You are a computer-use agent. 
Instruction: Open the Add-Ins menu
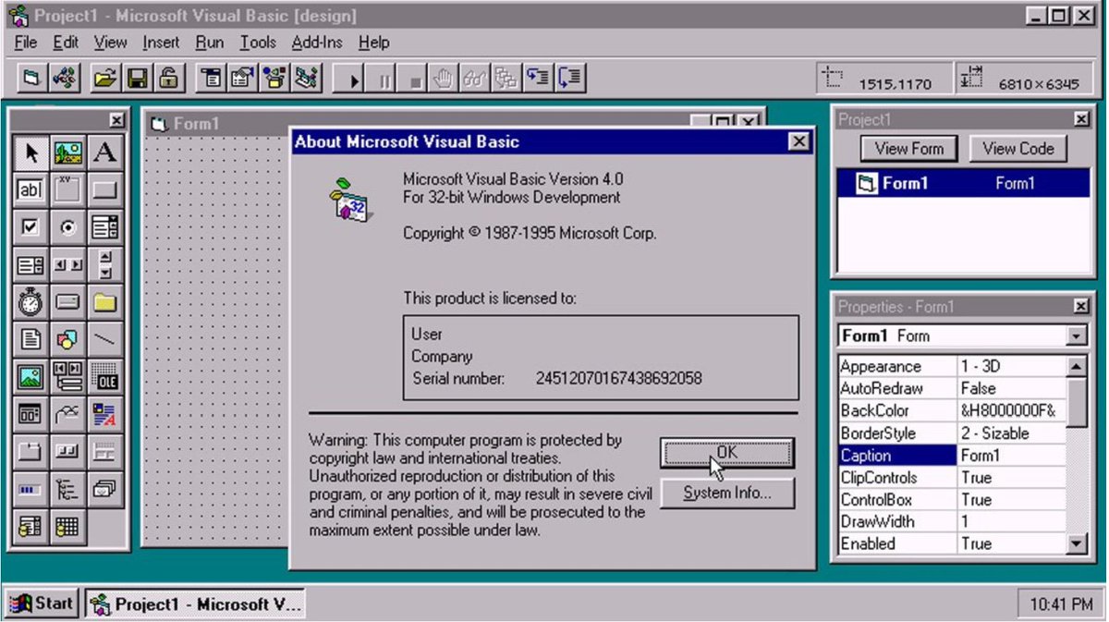point(317,43)
